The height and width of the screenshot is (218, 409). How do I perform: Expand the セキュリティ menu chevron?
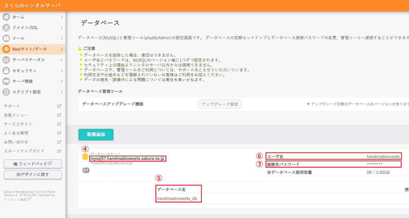coord(62,71)
